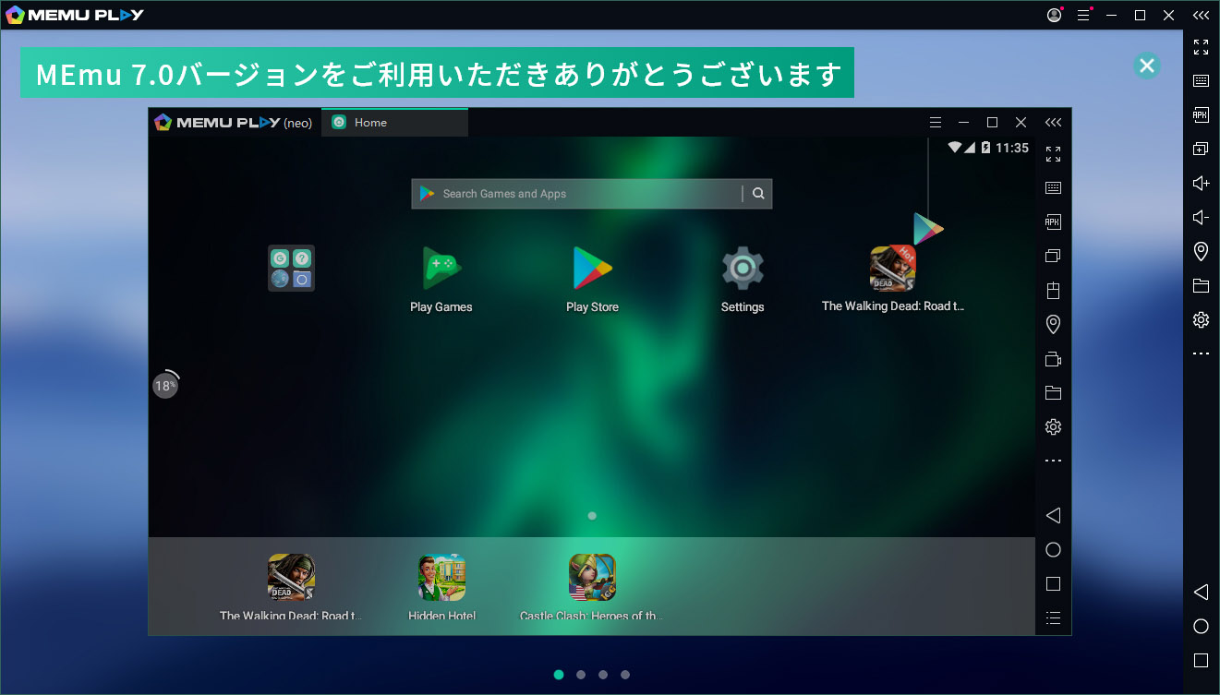Open keyboard mapping in preview window sidebar
Image resolution: width=1220 pixels, height=695 pixels.
pyautogui.click(x=1053, y=187)
